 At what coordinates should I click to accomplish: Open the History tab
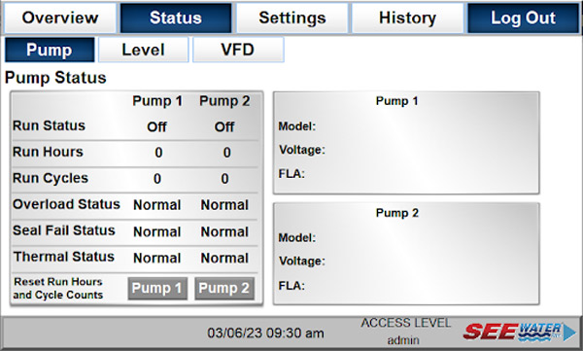tap(407, 18)
